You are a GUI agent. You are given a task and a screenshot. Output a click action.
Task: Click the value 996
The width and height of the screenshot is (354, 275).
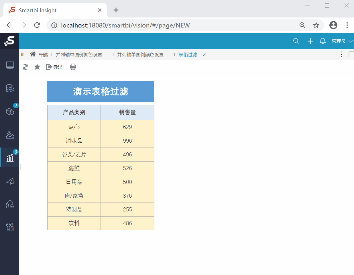point(127,141)
